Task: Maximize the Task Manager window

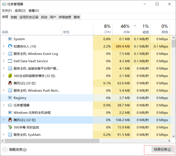Action: tap(157, 4)
